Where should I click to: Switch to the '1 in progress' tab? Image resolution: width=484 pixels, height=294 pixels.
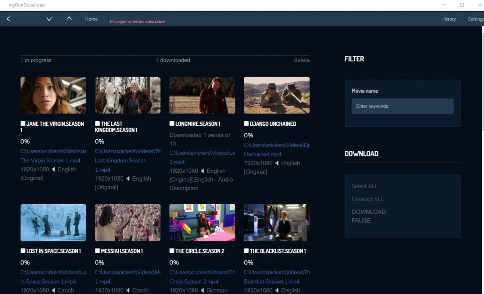point(36,60)
